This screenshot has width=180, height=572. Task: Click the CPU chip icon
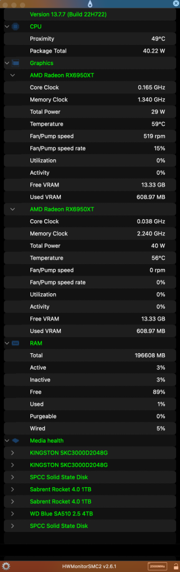click(15, 26)
